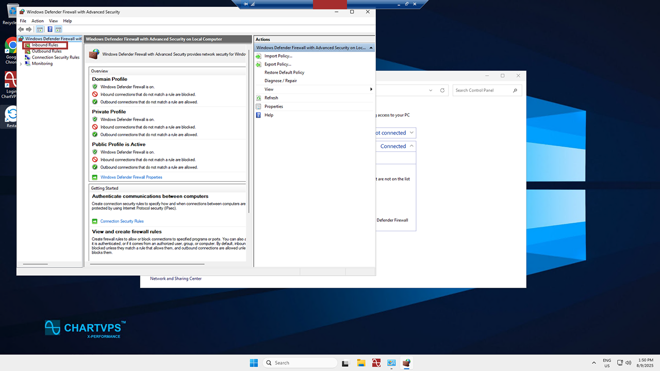Viewport: 660px width, 371px height.
Task: Click the Export Policy action
Action: (277, 64)
